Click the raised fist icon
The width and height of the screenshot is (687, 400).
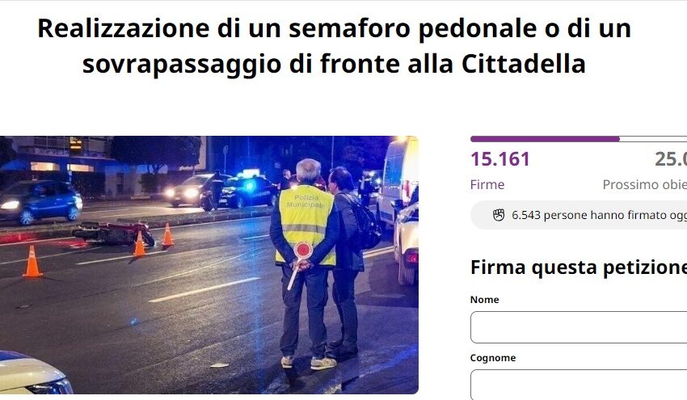(499, 215)
